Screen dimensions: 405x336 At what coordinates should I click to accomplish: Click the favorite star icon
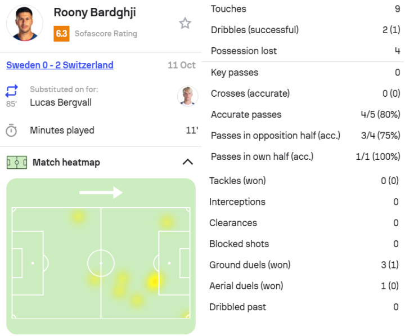pos(185,23)
